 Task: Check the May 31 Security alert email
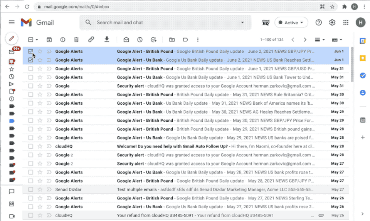pyautogui.click(x=30, y=86)
